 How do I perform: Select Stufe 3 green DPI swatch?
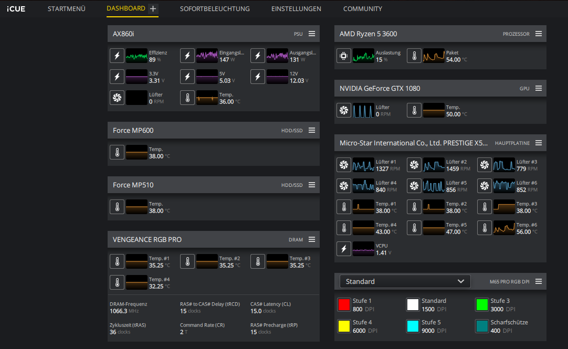coord(482,305)
